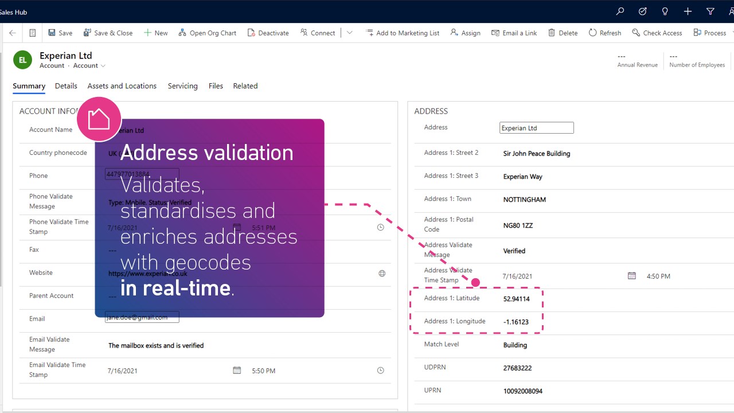
Task: Click Save & Close
Action: point(108,33)
